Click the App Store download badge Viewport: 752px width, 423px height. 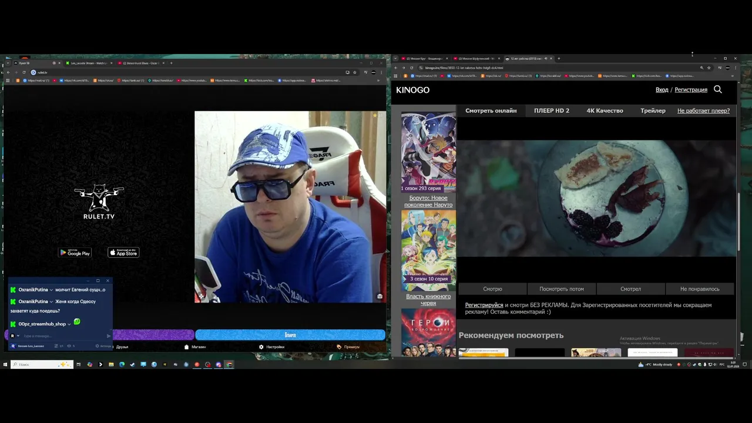point(123,253)
